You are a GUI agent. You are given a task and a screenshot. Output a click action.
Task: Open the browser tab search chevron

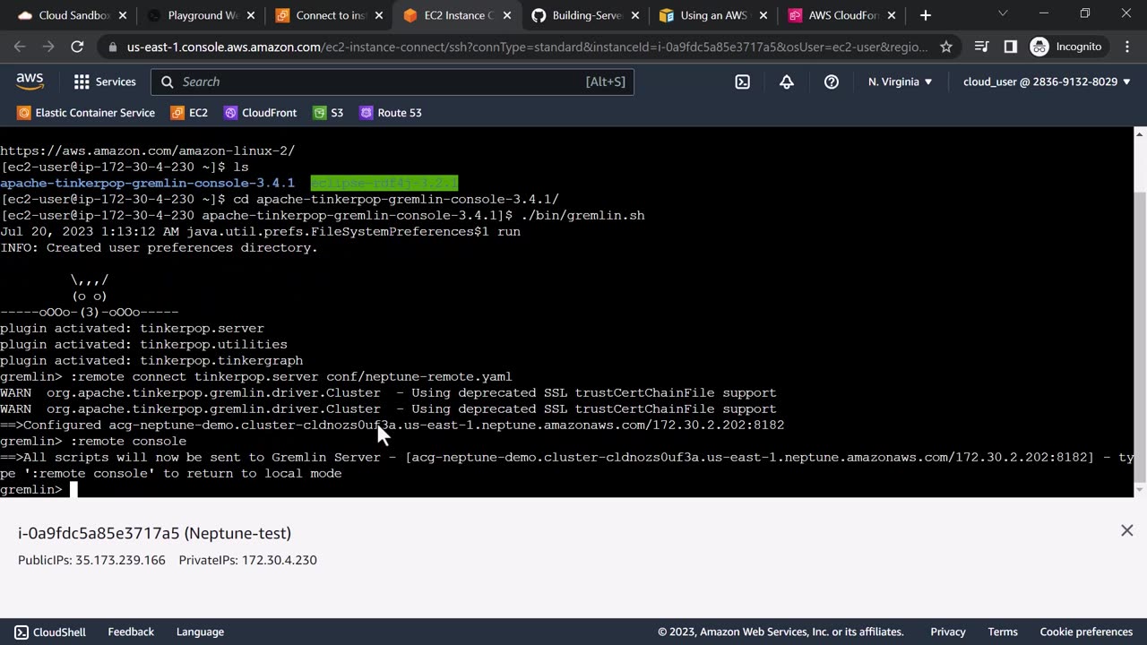pyautogui.click(x=1003, y=13)
